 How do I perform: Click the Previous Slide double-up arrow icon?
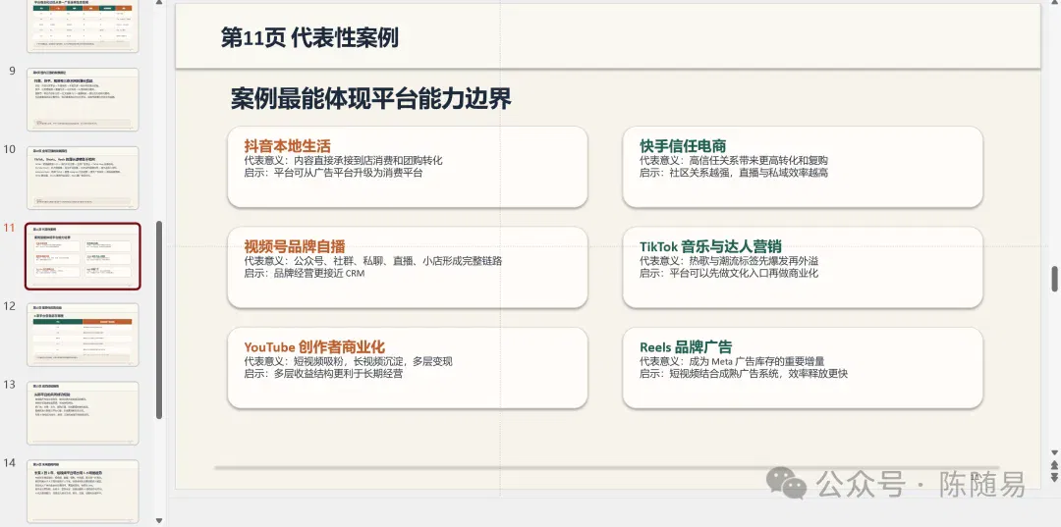1053,465
